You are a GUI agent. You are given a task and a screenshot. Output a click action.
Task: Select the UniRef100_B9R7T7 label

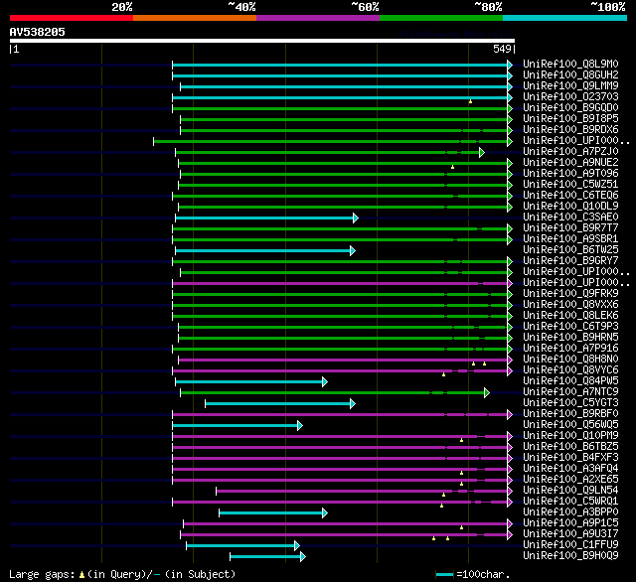(x=570, y=228)
